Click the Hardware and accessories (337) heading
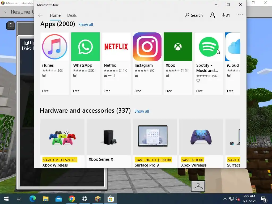Screen dimensions: 272x204 coord(85,110)
